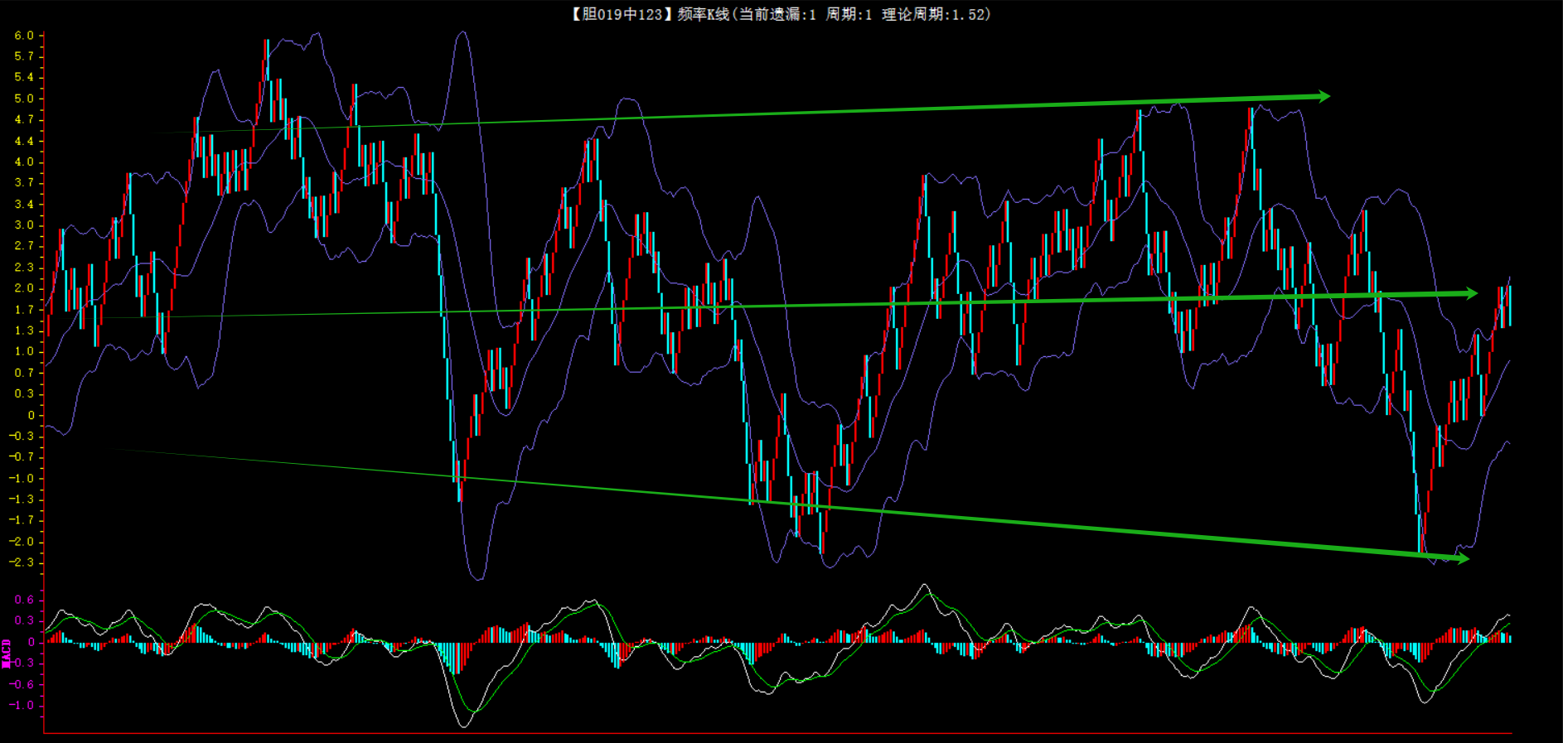Click the middle green trendline arrowhead
1563x743 pixels.
click(x=1470, y=293)
